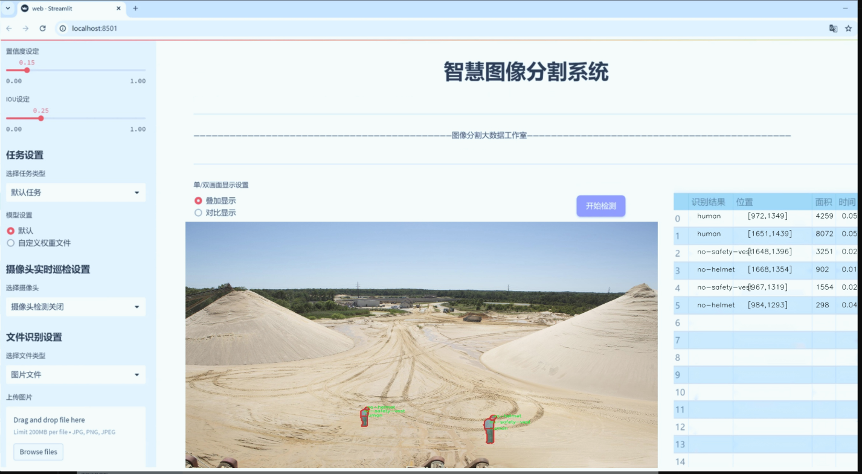Click the detected person on the left in image

(x=364, y=417)
